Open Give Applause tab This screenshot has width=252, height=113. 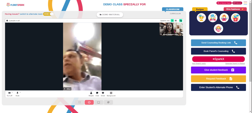point(235,9)
